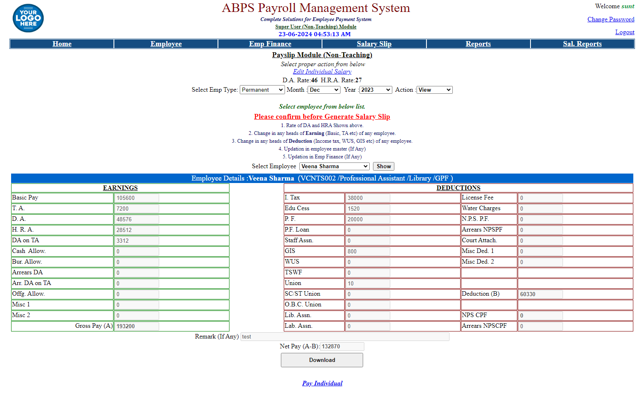
Task: Click the Court Attach. field
Action: pyautogui.click(x=540, y=241)
